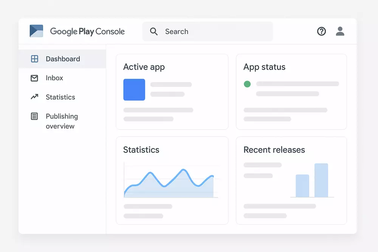Viewport: 378px width, 252px height.
Task: Open the Active app card heading
Action: click(x=144, y=67)
